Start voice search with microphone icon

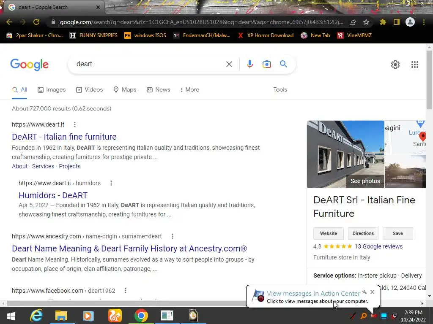[x=249, y=64]
